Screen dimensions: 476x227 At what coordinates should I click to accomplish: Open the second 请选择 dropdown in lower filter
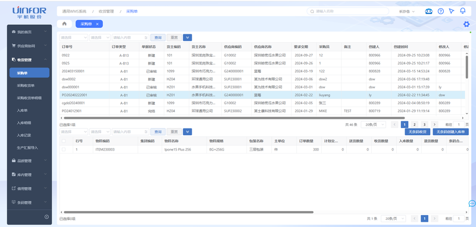(x=100, y=132)
